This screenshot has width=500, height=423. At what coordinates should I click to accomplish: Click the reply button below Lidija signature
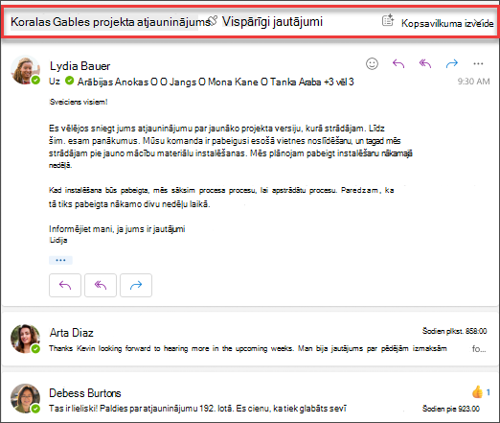click(65, 285)
